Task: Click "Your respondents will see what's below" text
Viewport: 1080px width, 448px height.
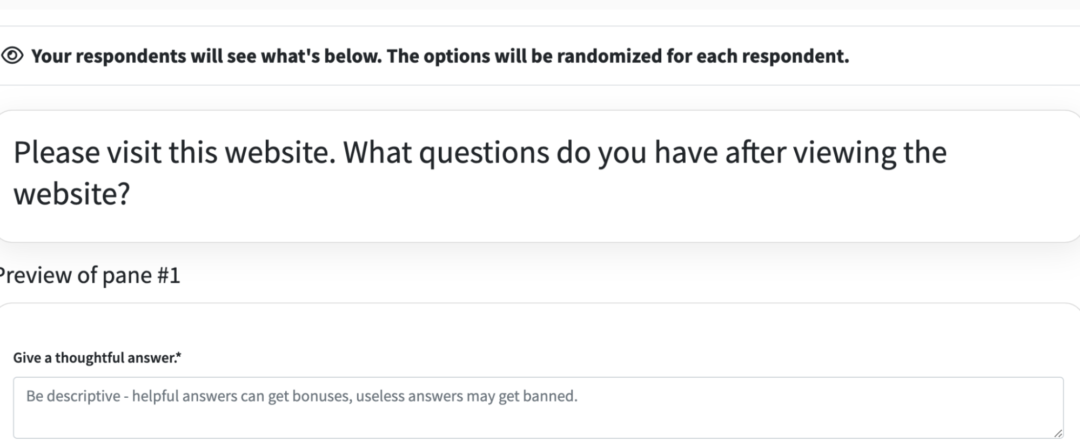Action: pyautogui.click(x=206, y=56)
